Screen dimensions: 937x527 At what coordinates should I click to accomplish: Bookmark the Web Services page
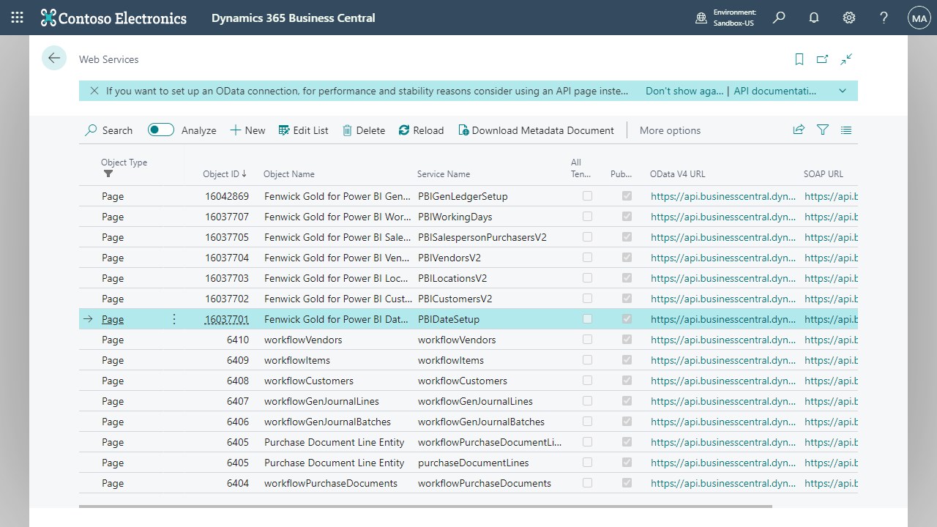pyautogui.click(x=799, y=59)
